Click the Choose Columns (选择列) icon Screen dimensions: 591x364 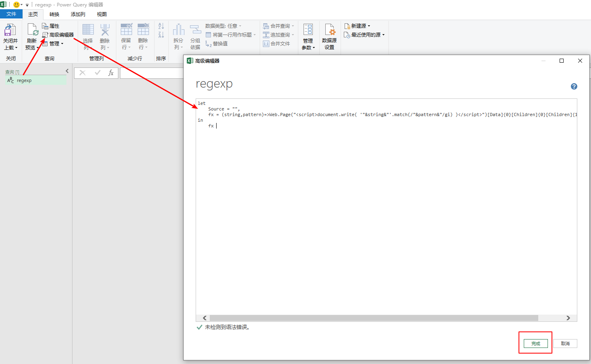click(88, 30)
